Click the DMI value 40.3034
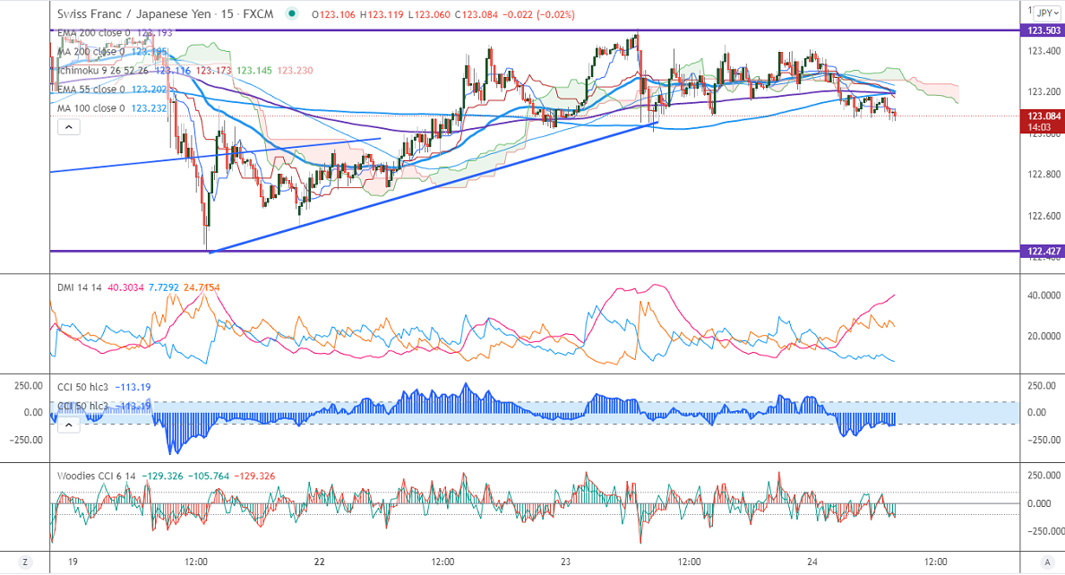 125,287
